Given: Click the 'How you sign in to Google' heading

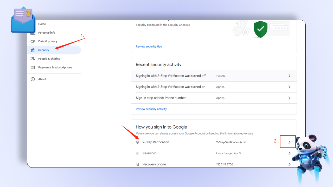Looking at the screenshot, I should 161,127.
